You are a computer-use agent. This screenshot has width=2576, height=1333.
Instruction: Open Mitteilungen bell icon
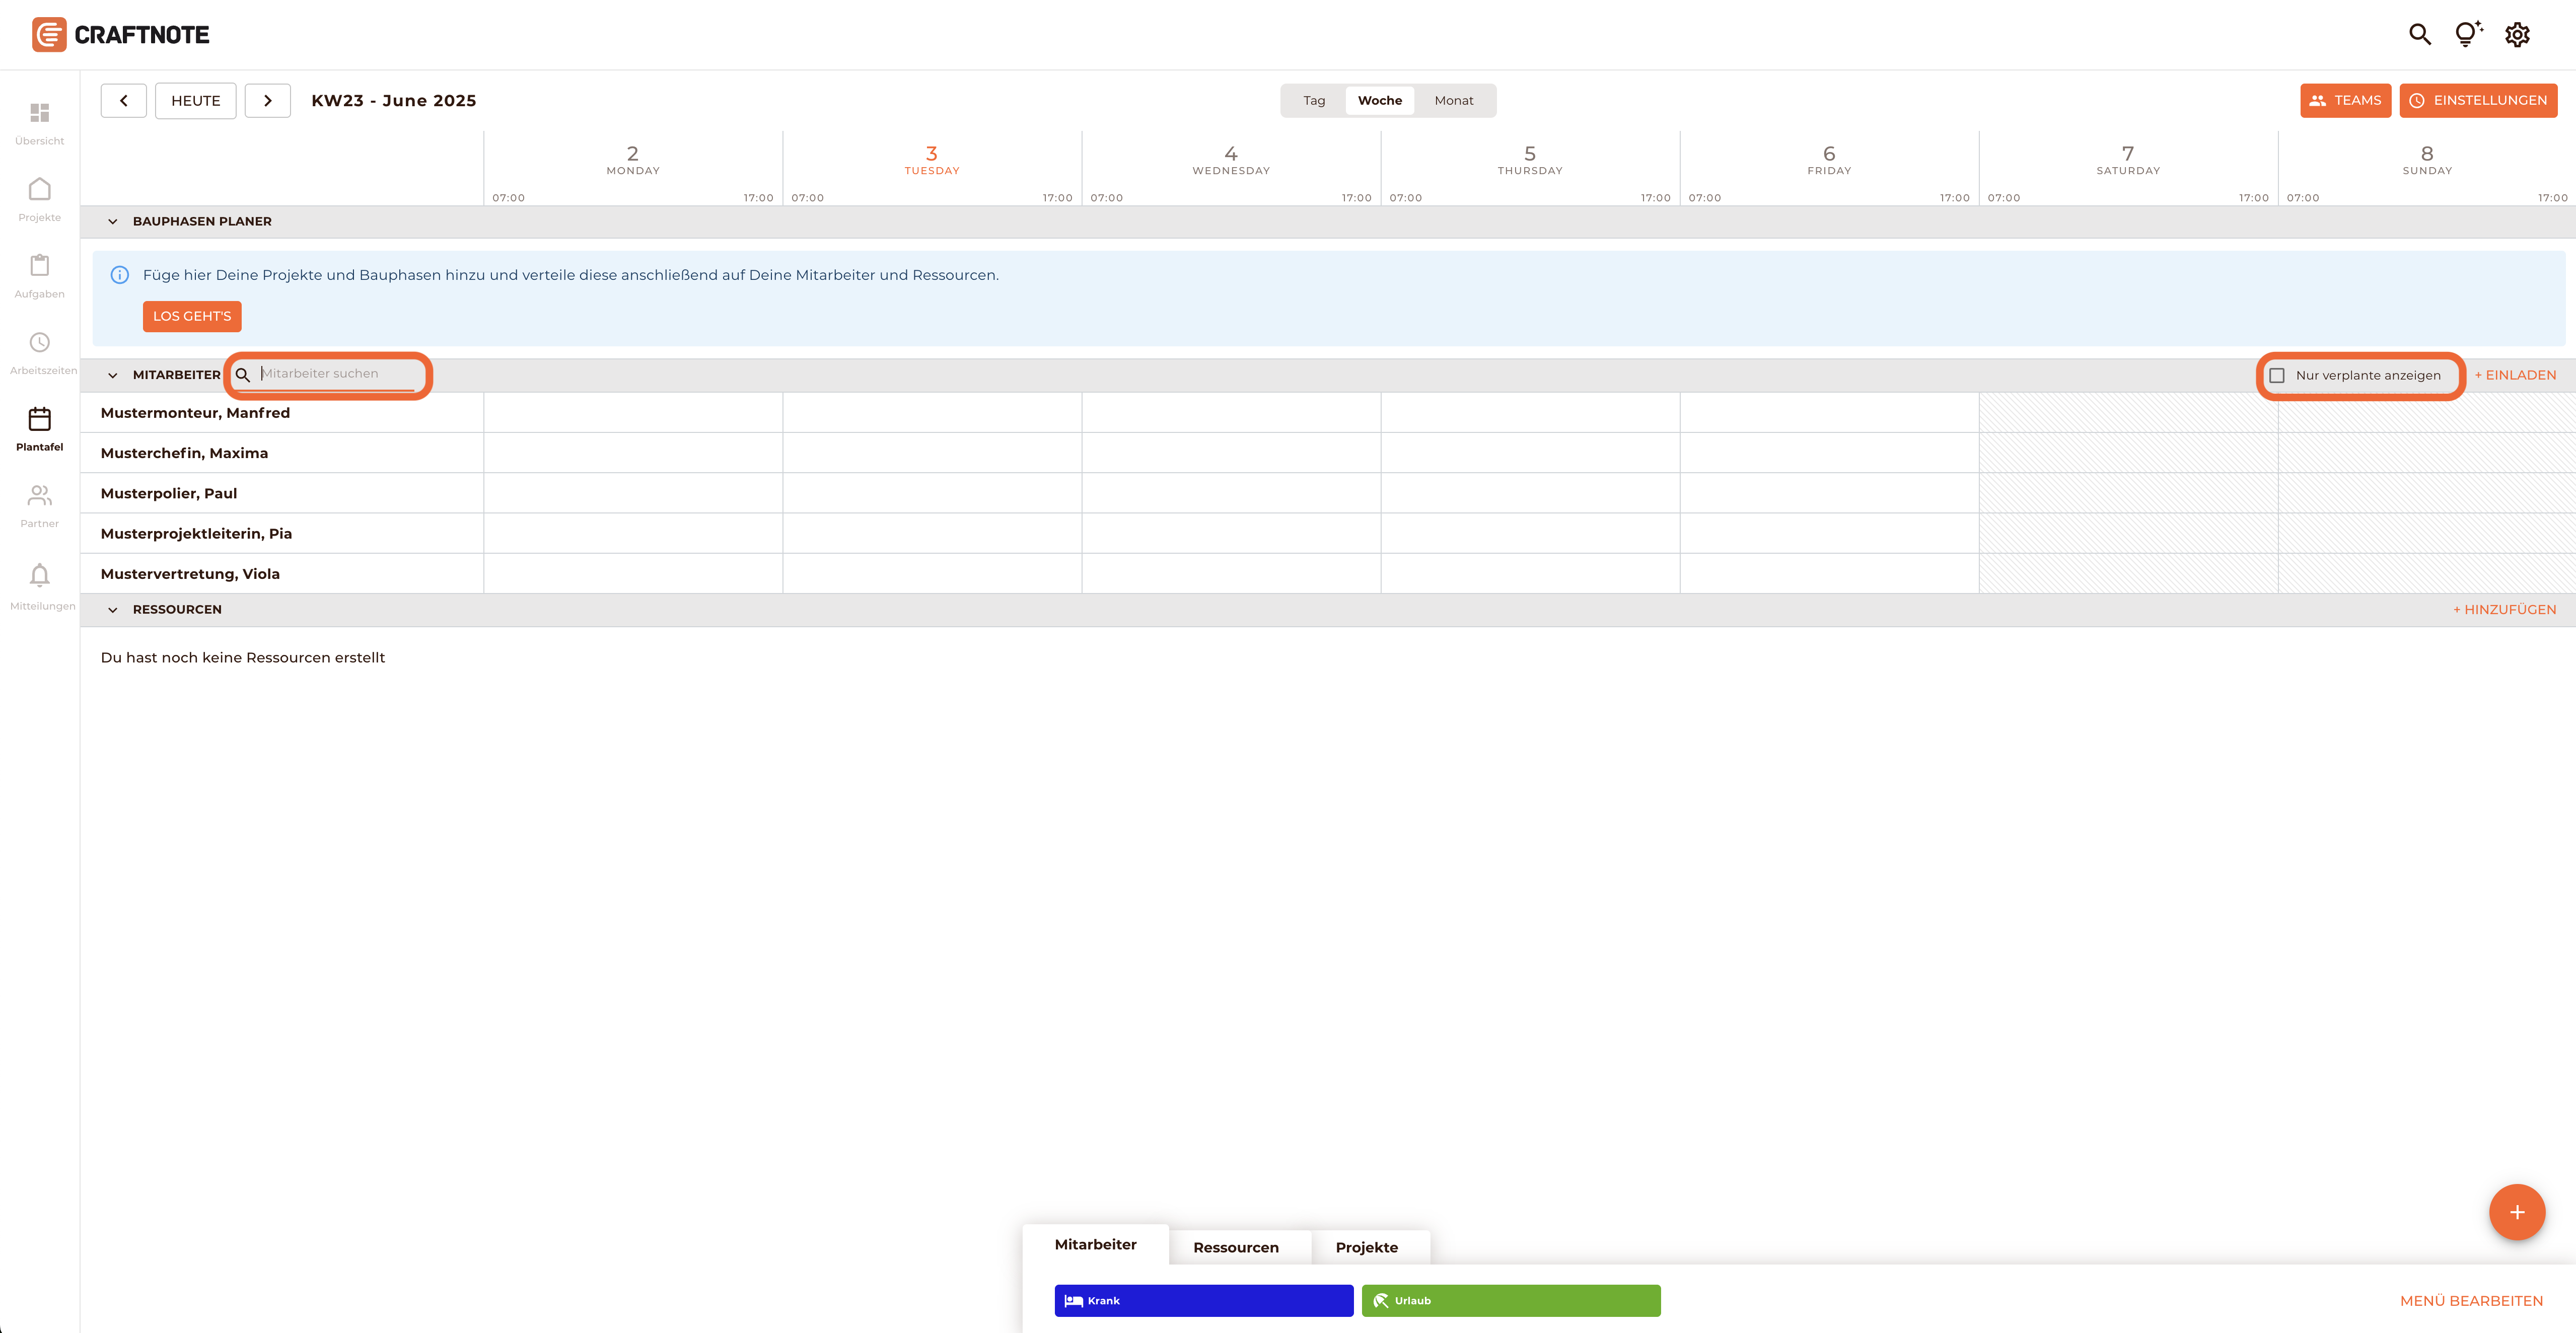(x=40, y=575)
